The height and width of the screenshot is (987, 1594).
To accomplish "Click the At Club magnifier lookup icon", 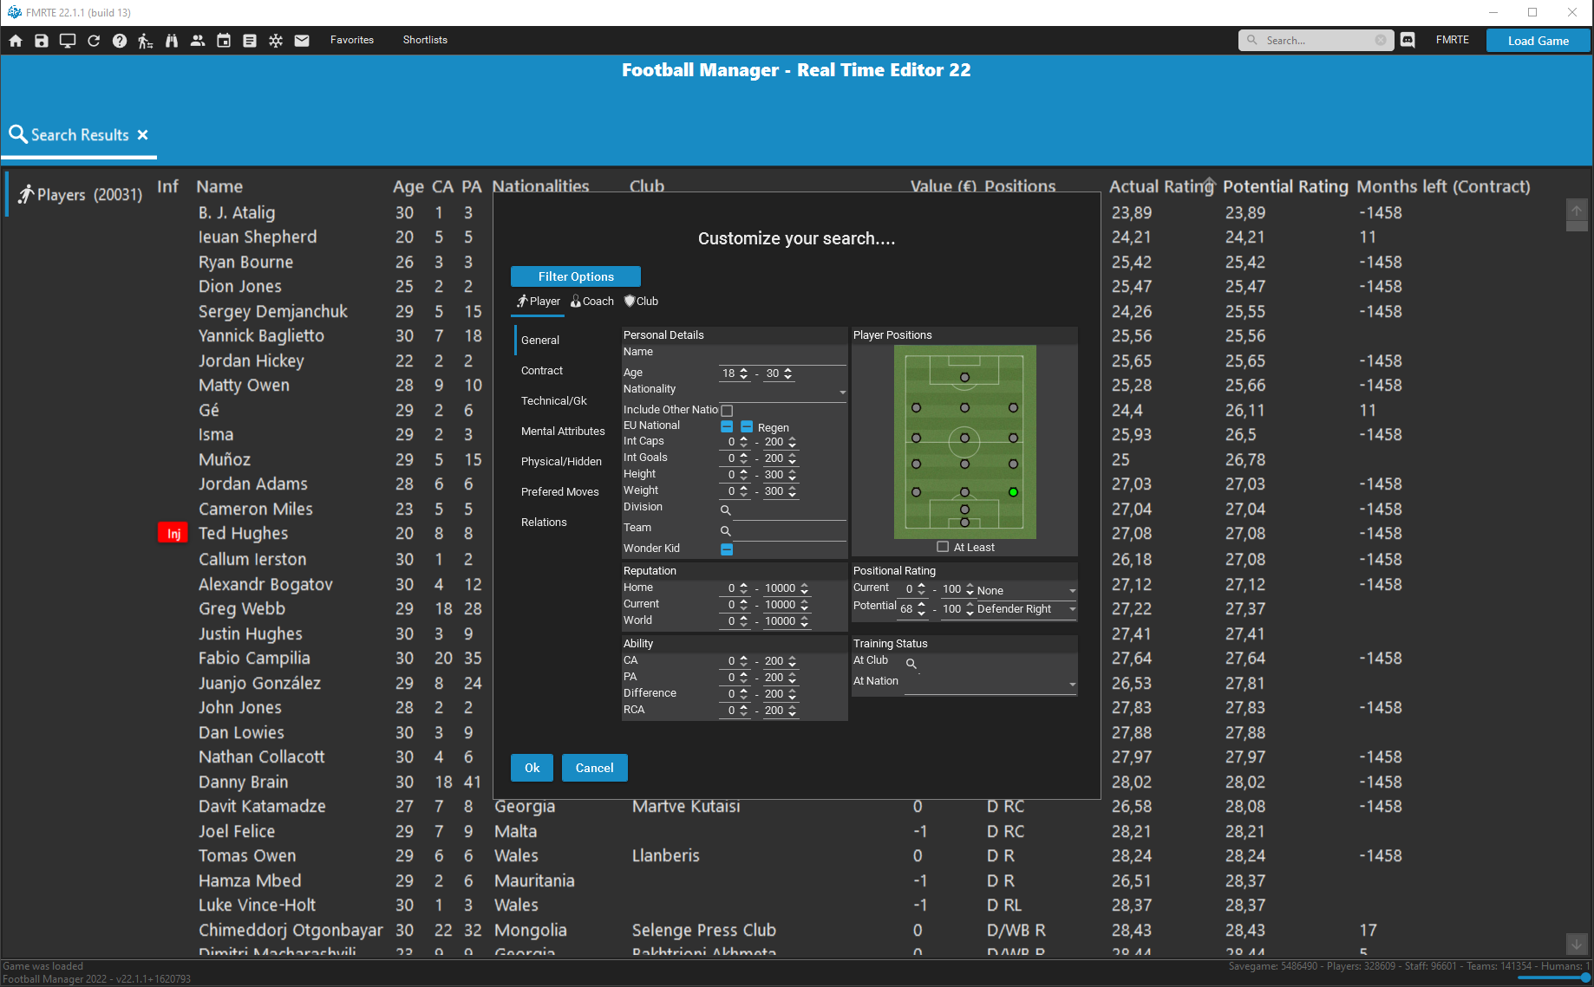I will pos(911,664).
